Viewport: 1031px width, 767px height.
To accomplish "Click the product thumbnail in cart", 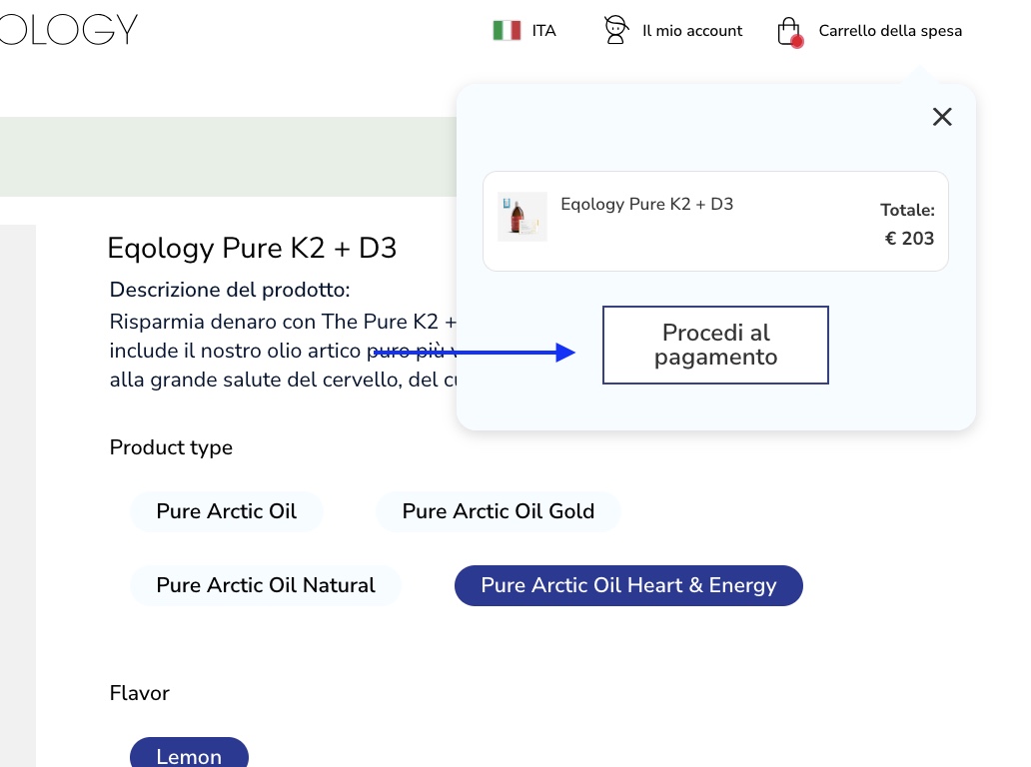I will 522,217.
